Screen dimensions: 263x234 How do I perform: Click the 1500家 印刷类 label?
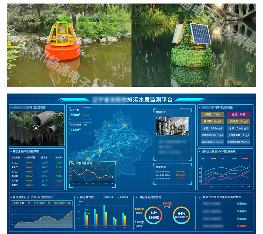[x=139, y=224]
